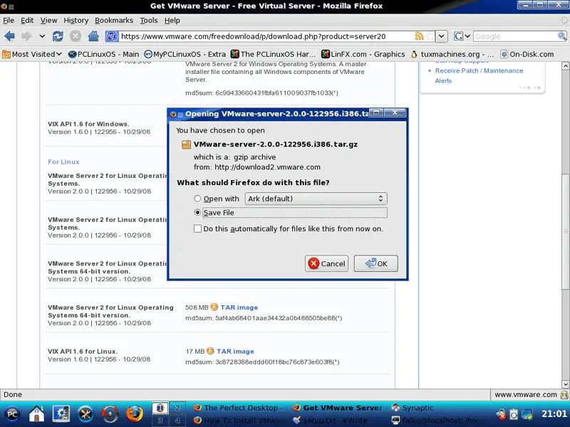Select the 'Open with' radio button

198,199
